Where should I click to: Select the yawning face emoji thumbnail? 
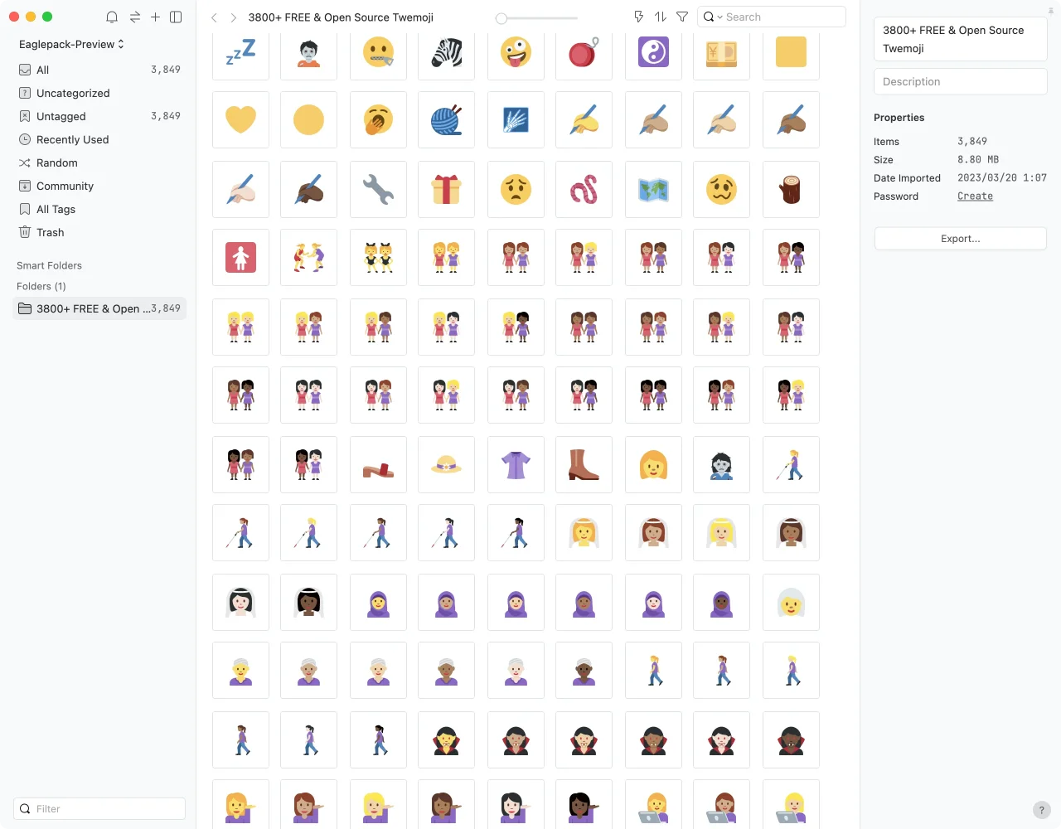378,120
